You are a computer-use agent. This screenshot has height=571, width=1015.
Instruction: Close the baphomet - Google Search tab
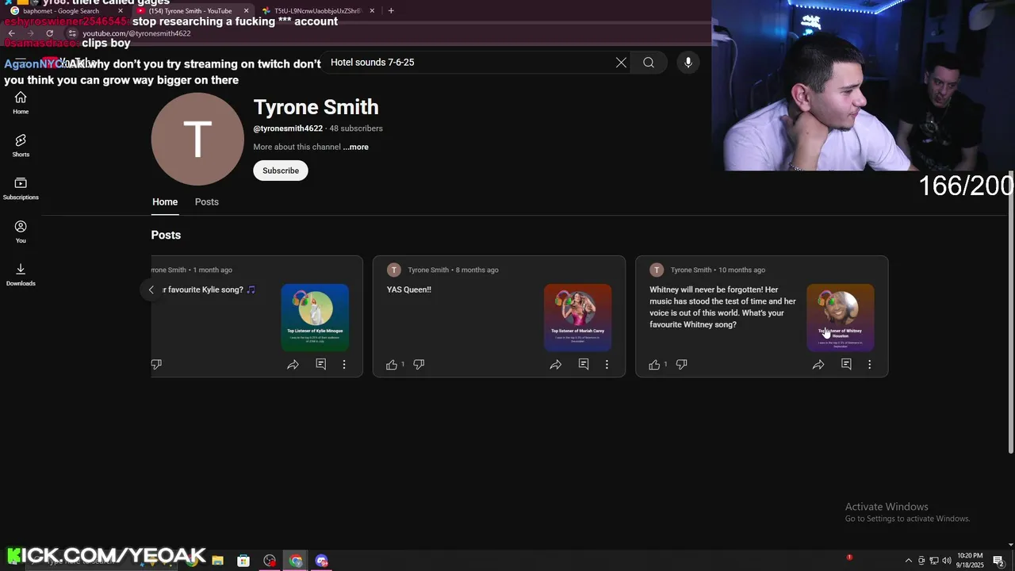coord(121,11)
